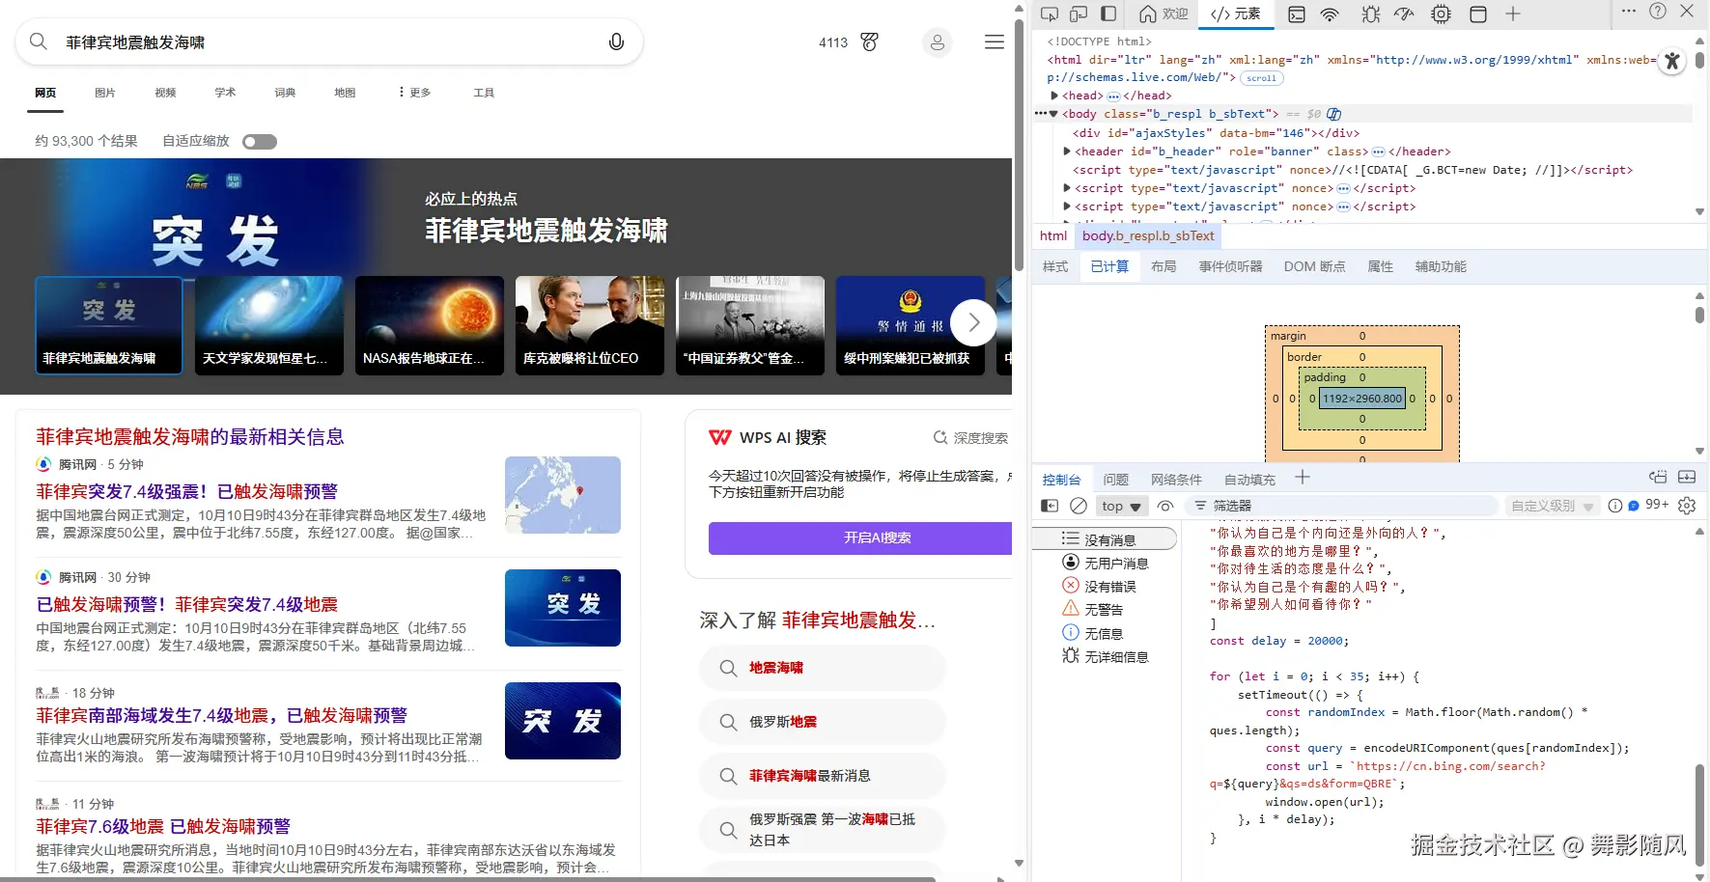1710x882 pixels.
Task: Click the WPS AI deep search icon
Action: click(940, 437)
